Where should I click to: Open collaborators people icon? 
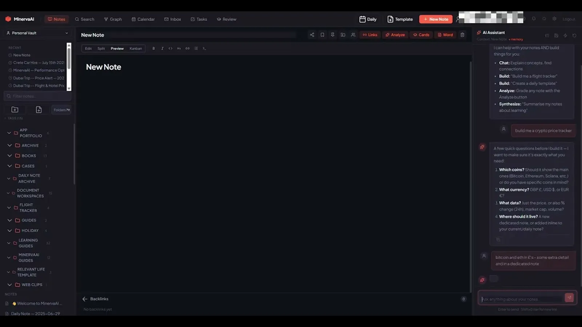point(353,35)
